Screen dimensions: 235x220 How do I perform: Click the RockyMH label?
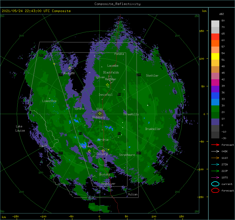pos(69,73)
